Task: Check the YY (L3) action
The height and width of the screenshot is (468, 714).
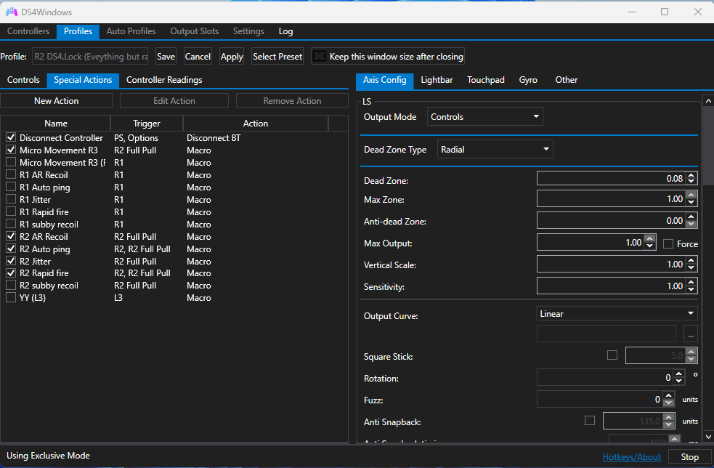Action: pos(11,297)
